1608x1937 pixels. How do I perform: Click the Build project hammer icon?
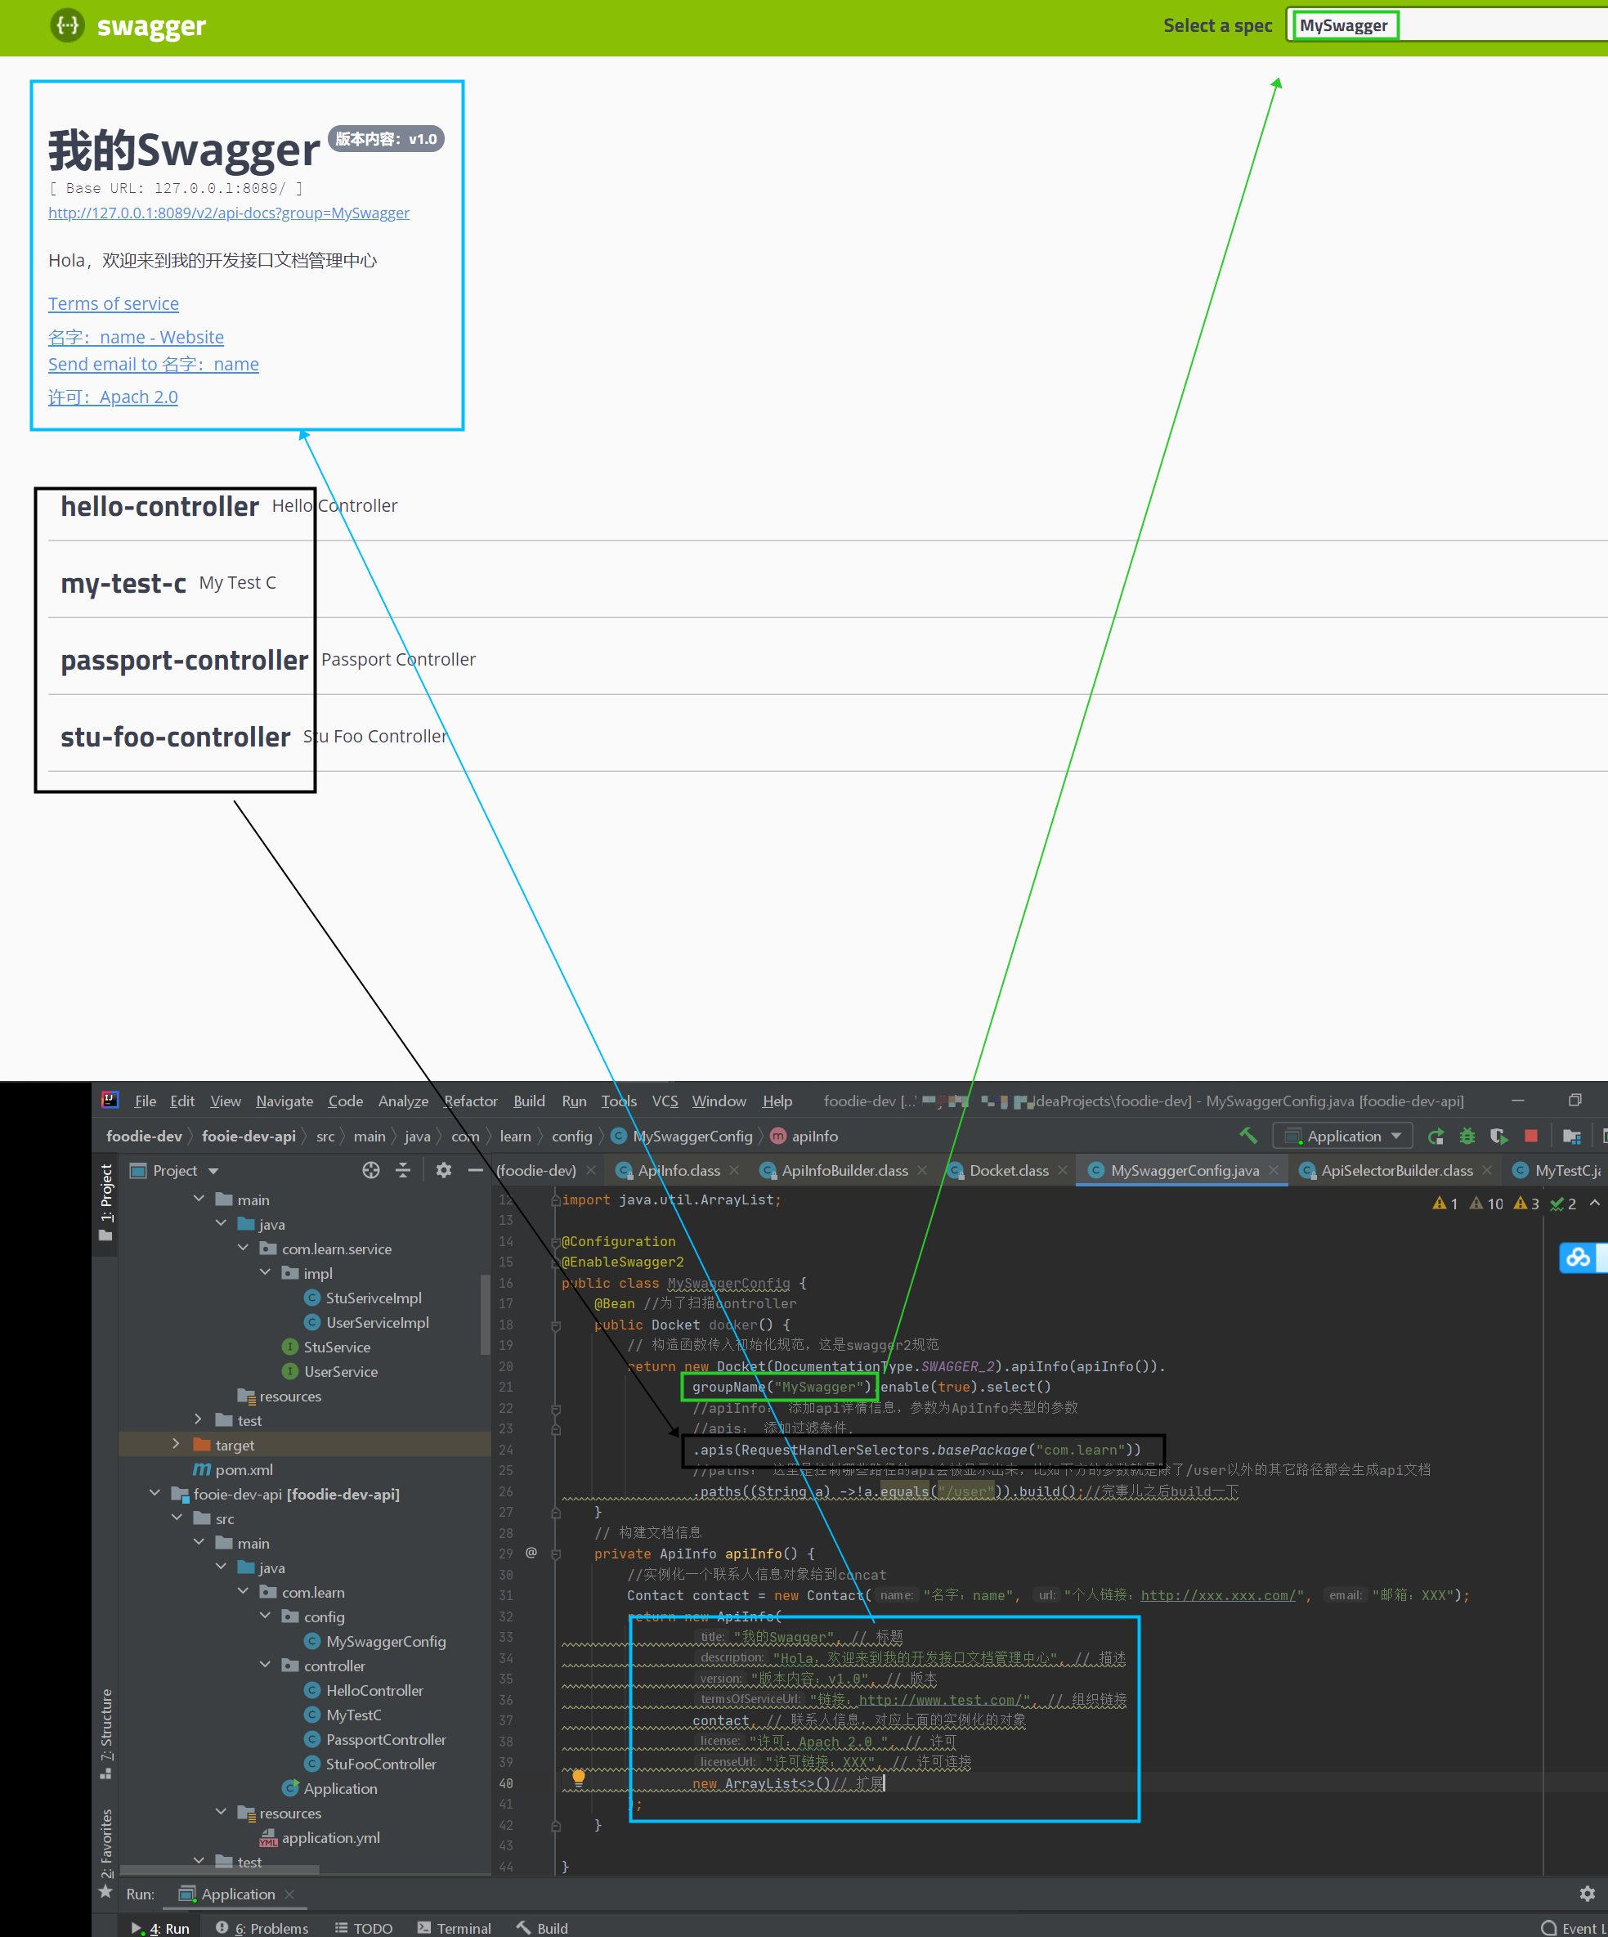(x=1248, y=1136)
